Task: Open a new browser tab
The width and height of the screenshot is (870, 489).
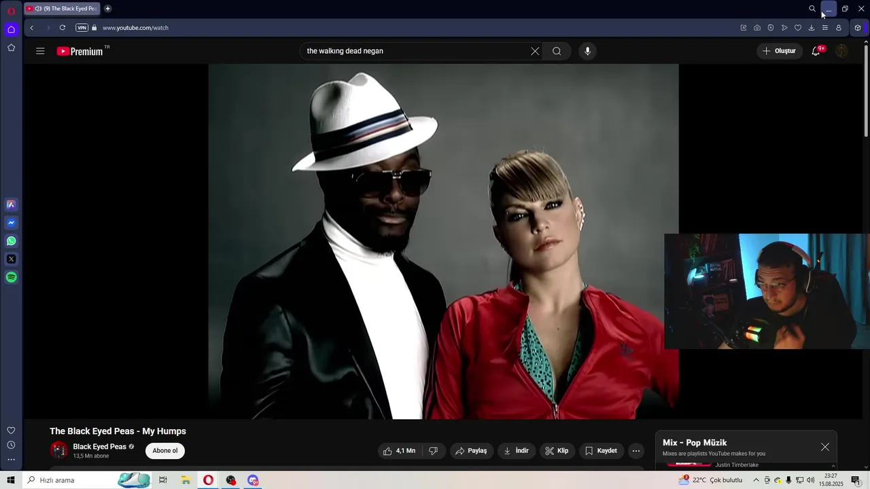Action: tap(107, 9)
